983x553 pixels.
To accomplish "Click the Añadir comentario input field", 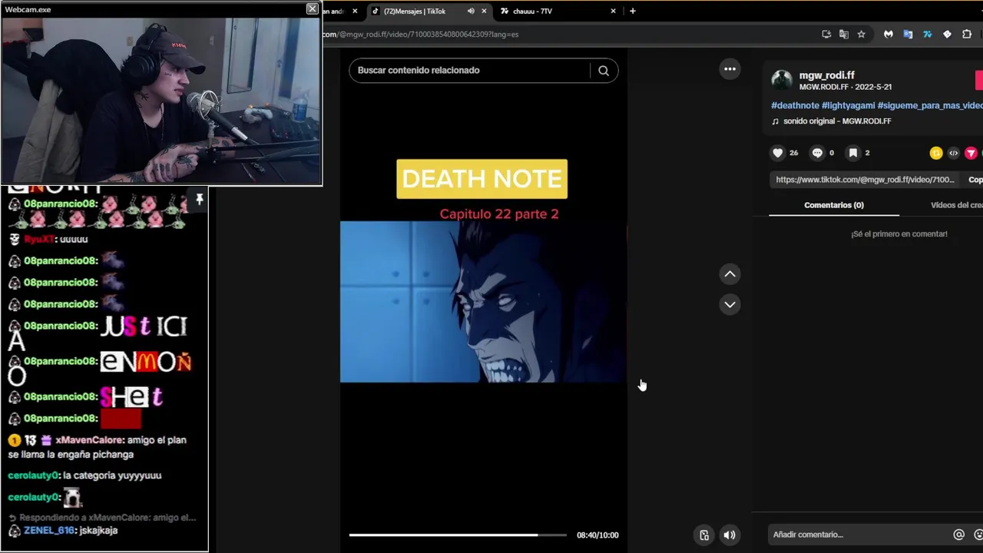I will pyautogui.click(x=858, y=535).
